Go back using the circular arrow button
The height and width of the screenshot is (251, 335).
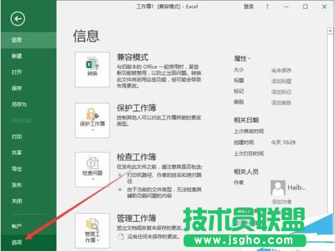point(17,19)
